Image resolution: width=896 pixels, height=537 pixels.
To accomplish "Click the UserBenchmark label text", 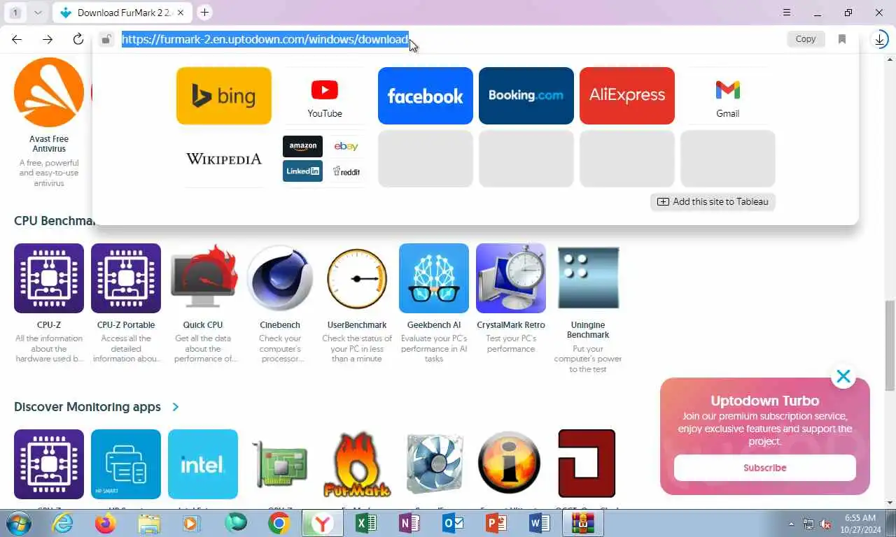I will coord(357,325).
